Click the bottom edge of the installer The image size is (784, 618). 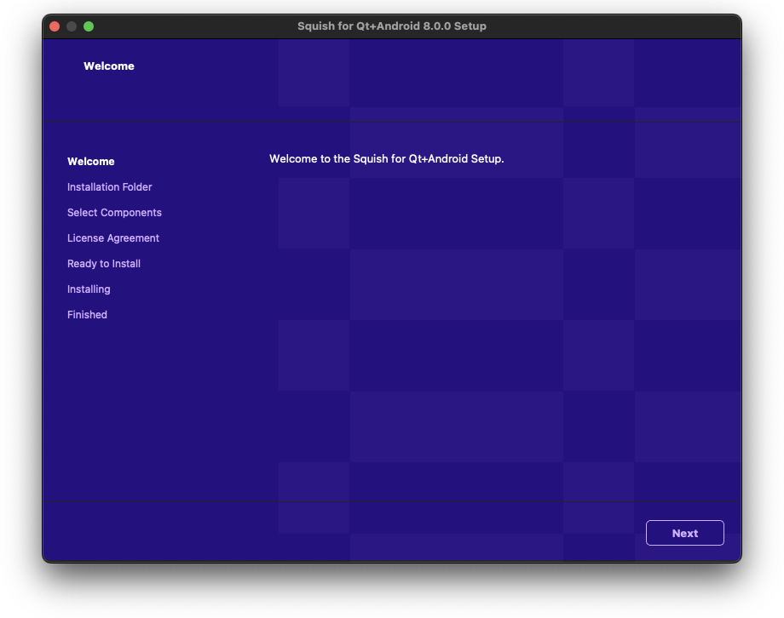(392, 558)
